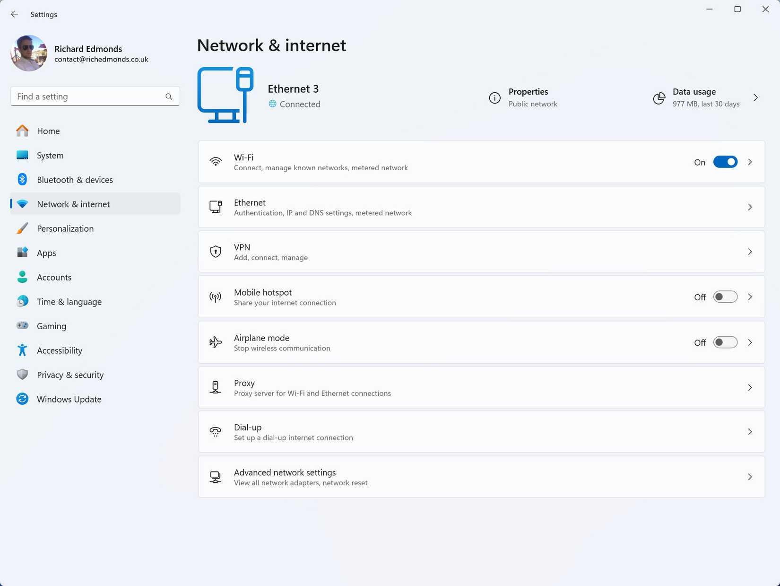Open the Network & internet section icon

point(22,204)
